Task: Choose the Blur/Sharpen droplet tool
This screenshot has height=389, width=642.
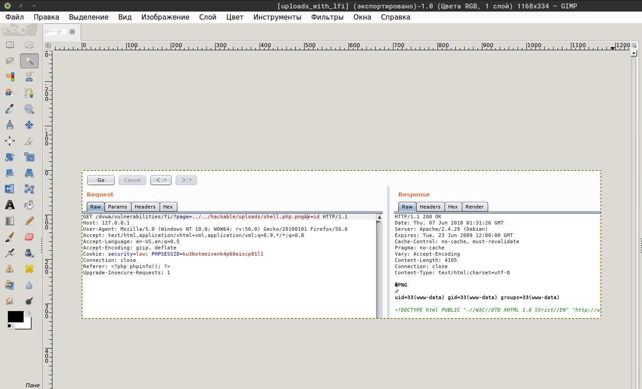Action: pos(29,285)
